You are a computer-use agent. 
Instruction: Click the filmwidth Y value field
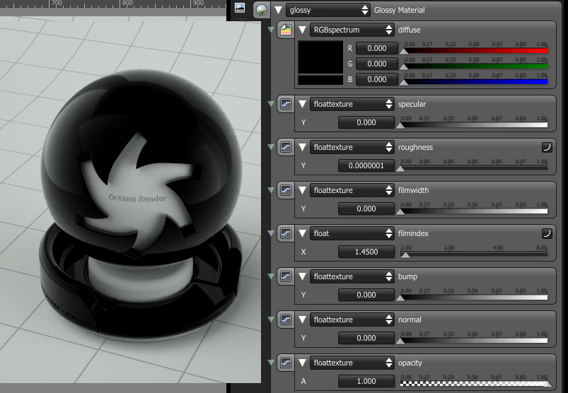[366, 209]
